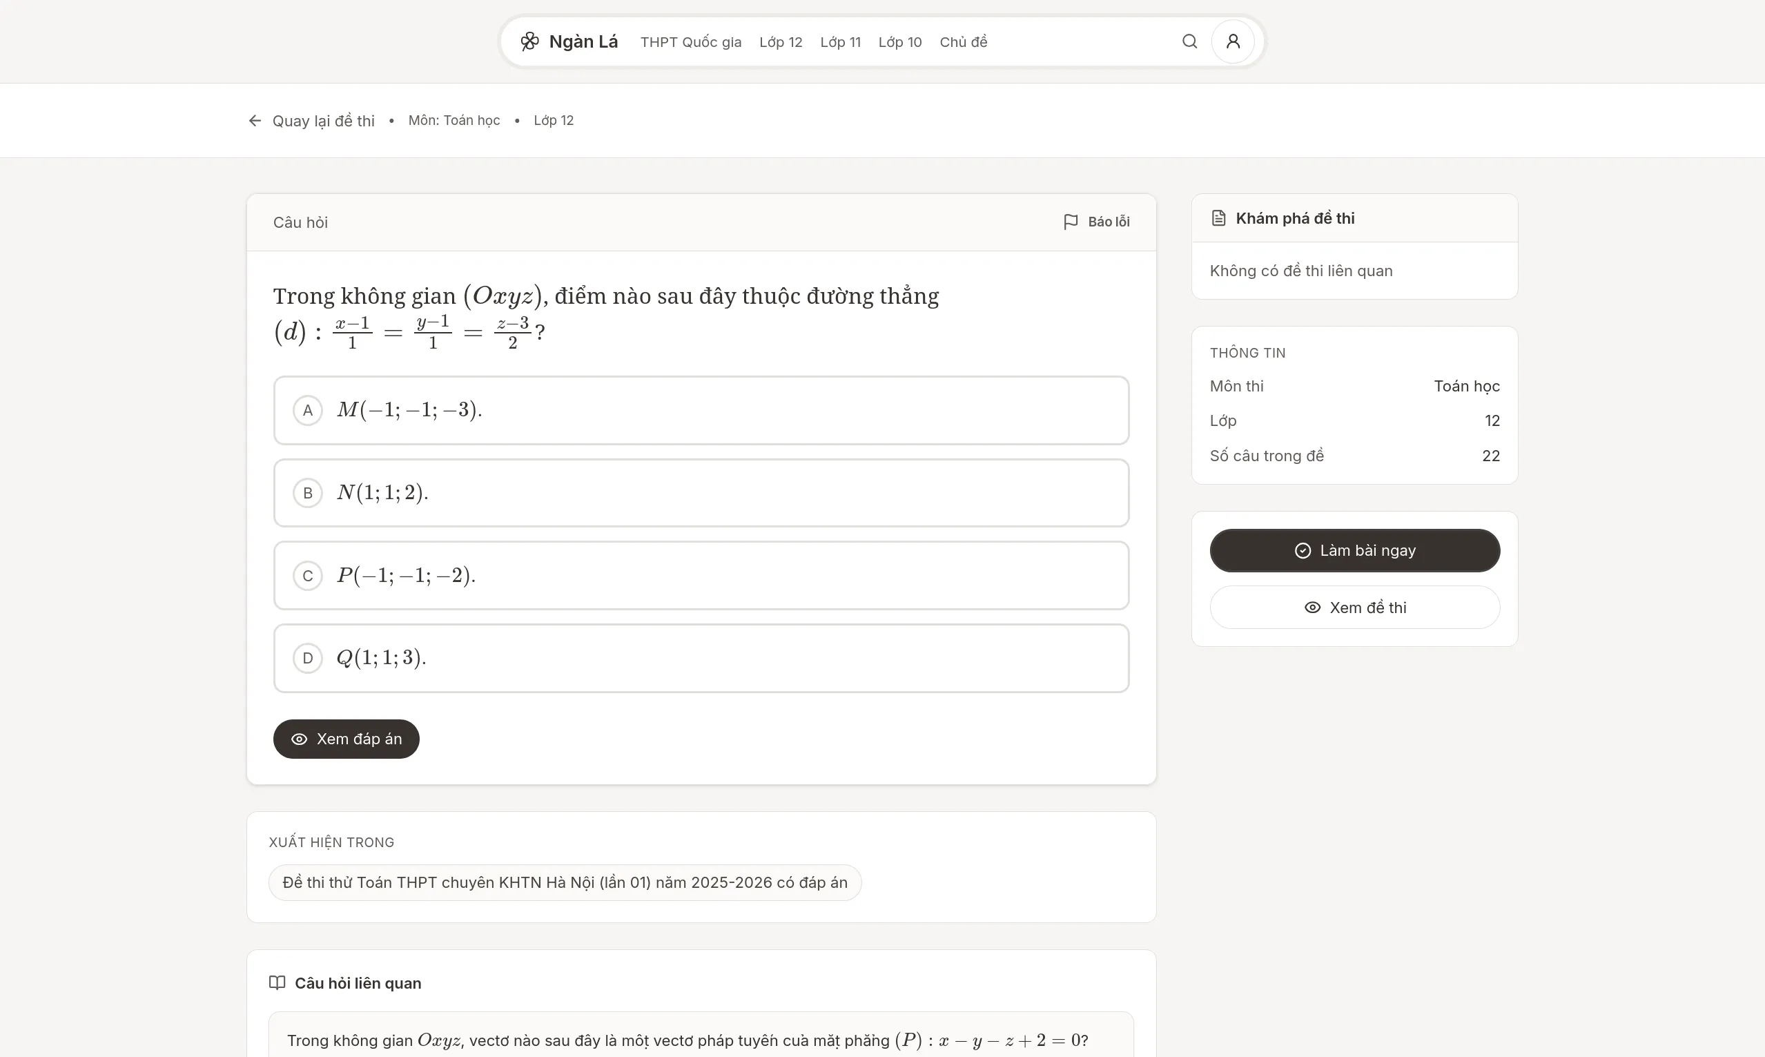Click the eye icon in Xem đề thi
The image size is (1765, 1057).
pyautogui.click(x=1311, y=608)
